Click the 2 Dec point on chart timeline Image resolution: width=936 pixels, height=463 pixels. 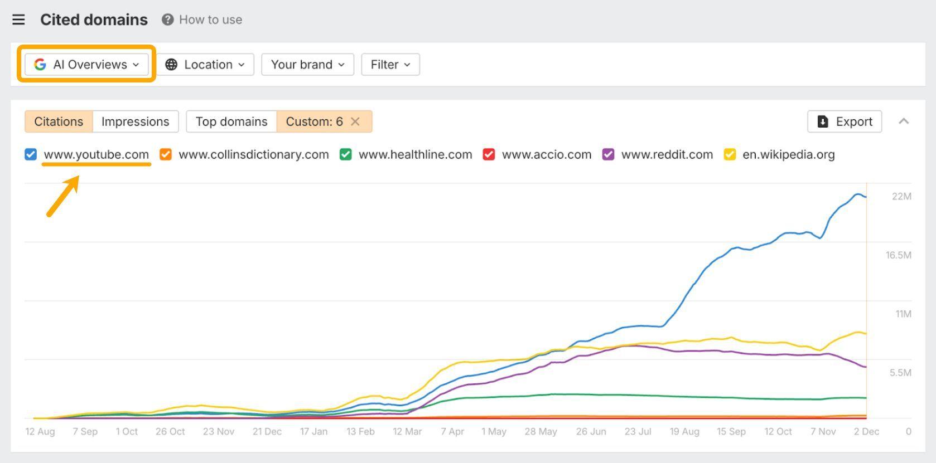click(866, 431)
